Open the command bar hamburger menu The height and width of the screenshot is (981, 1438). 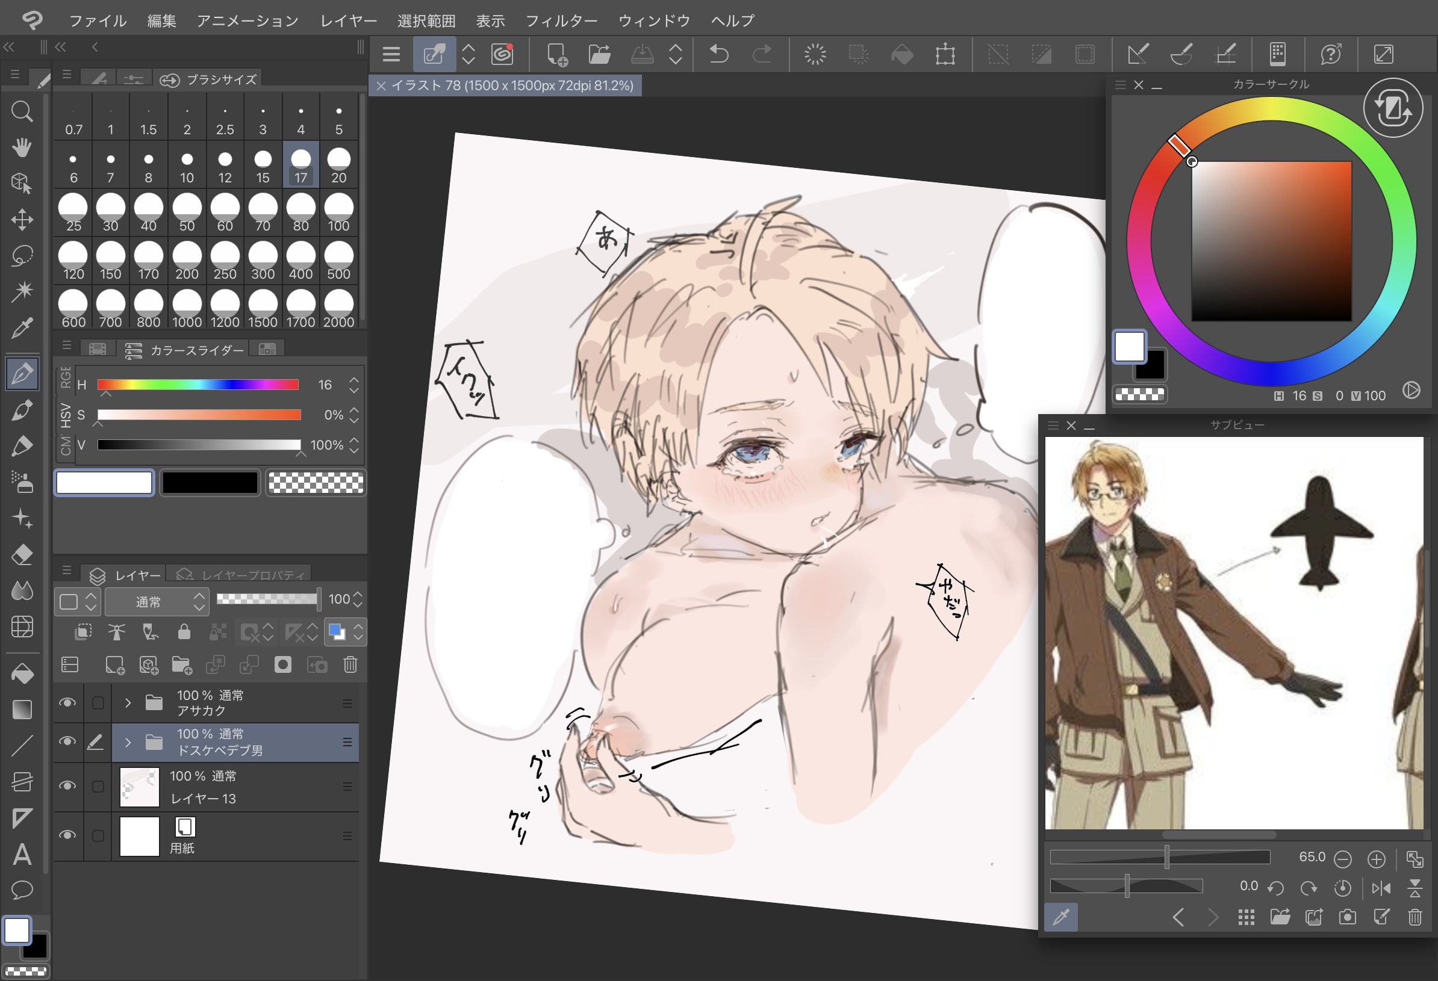(x=391, y=54)
